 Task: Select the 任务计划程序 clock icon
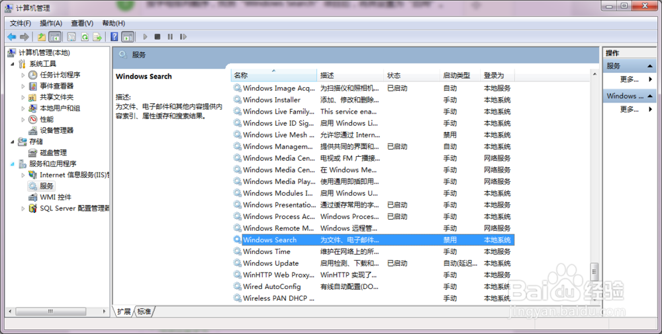(x=33, y=75)
